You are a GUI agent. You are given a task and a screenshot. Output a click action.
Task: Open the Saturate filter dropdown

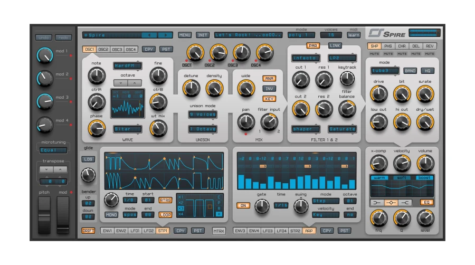343,129
